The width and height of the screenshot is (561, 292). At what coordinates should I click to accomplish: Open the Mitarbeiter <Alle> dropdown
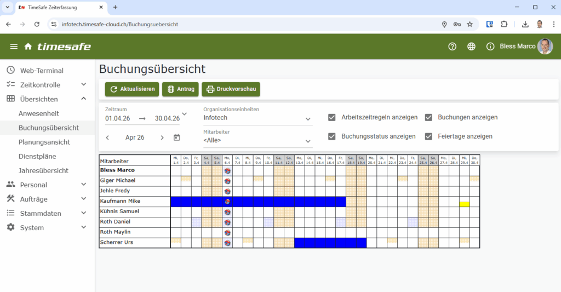click(x=257, y=141)
